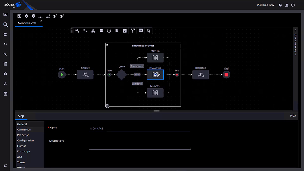Click the panel splitter handle below canvas

157,111
